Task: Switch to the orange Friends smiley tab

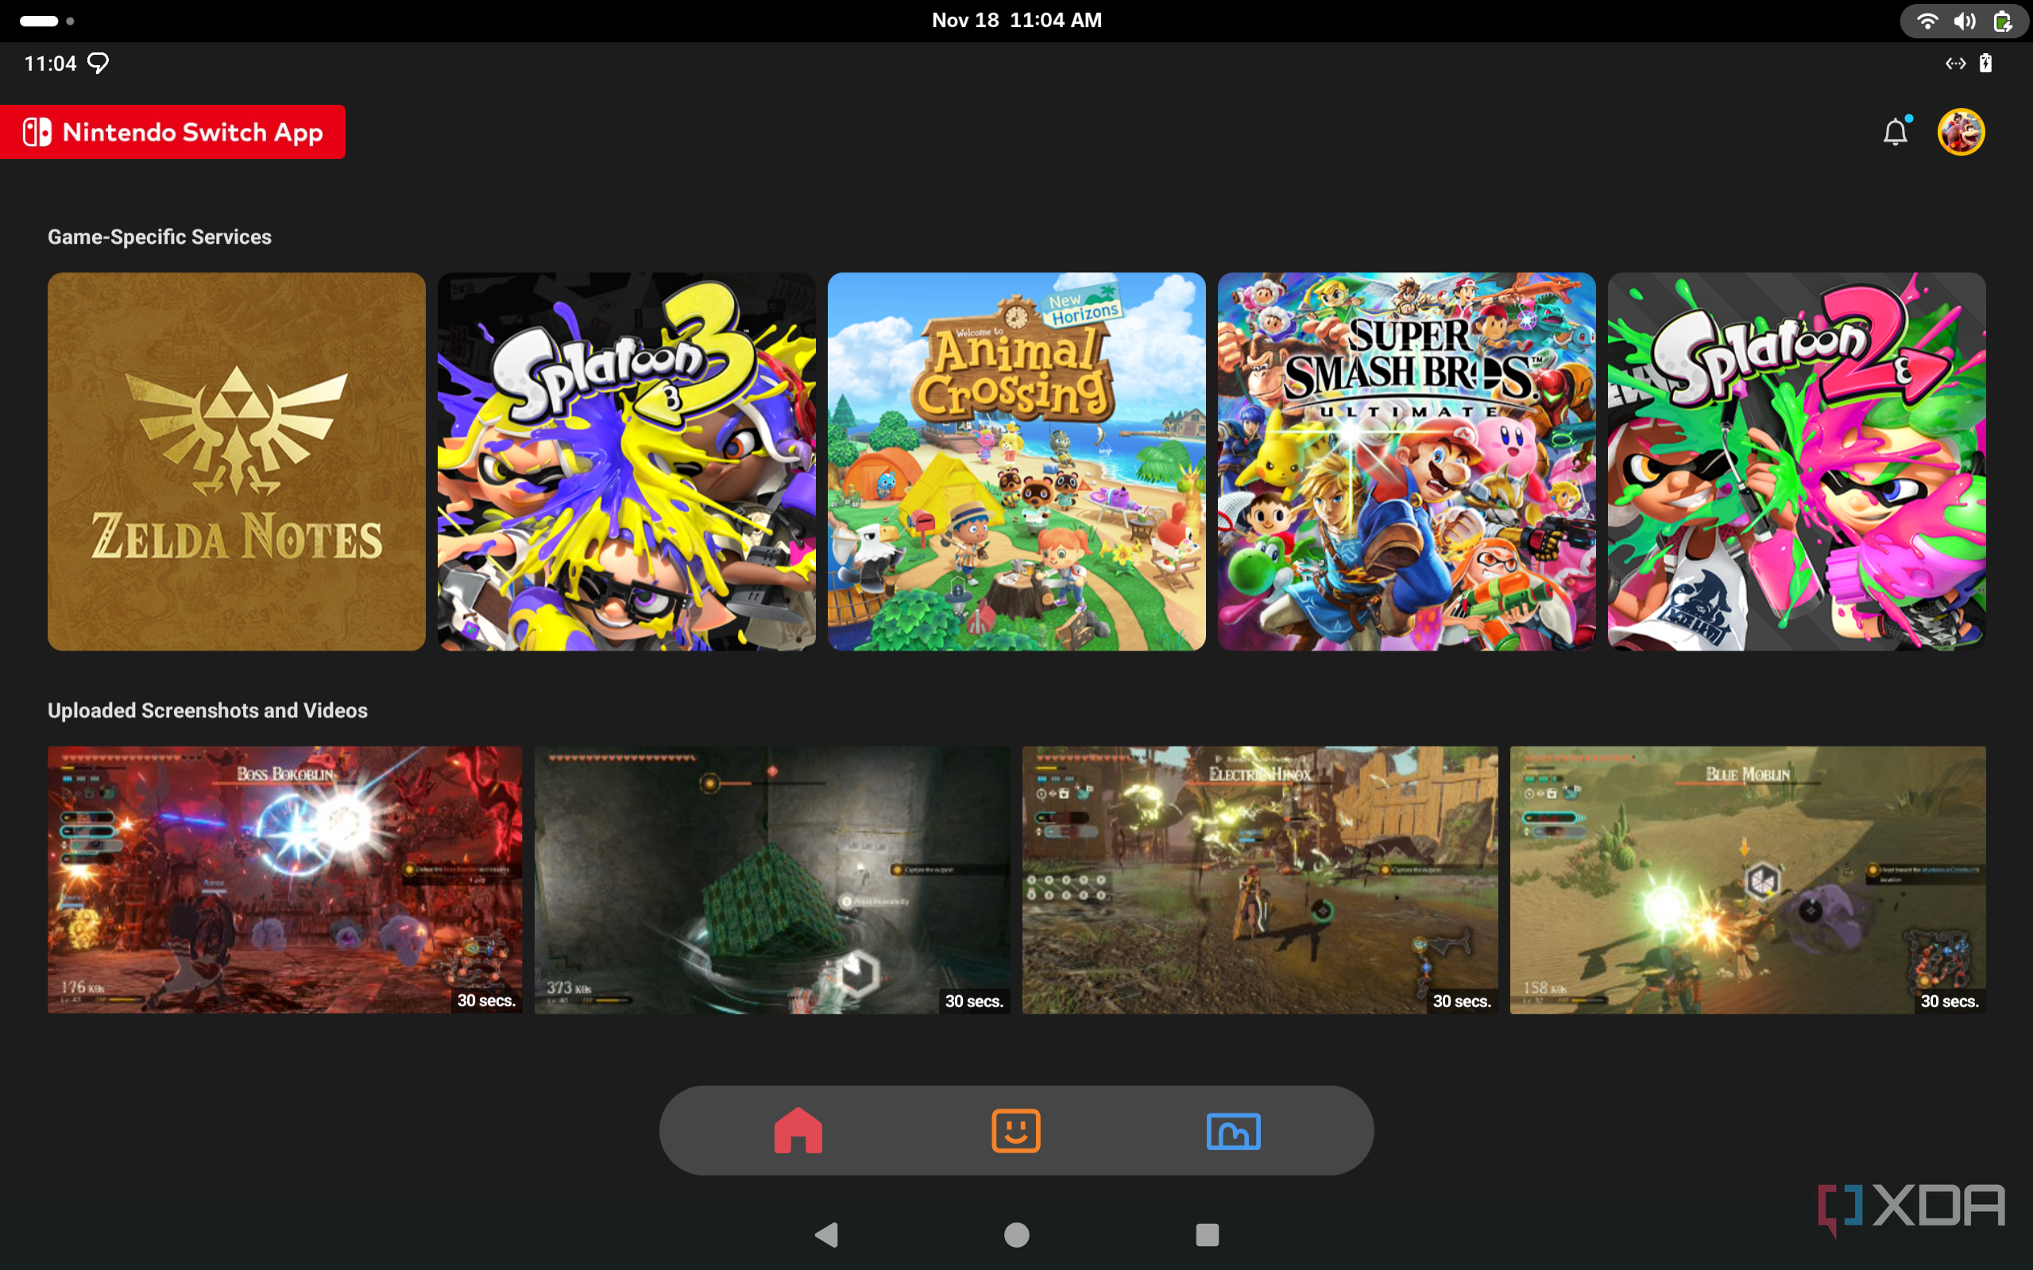Action: pyautogui.click(x=1015, y=1129)
